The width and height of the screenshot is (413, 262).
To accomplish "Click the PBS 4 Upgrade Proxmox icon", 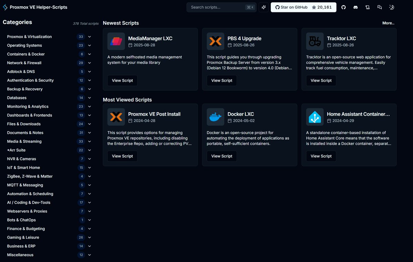I will click(215, 42).
